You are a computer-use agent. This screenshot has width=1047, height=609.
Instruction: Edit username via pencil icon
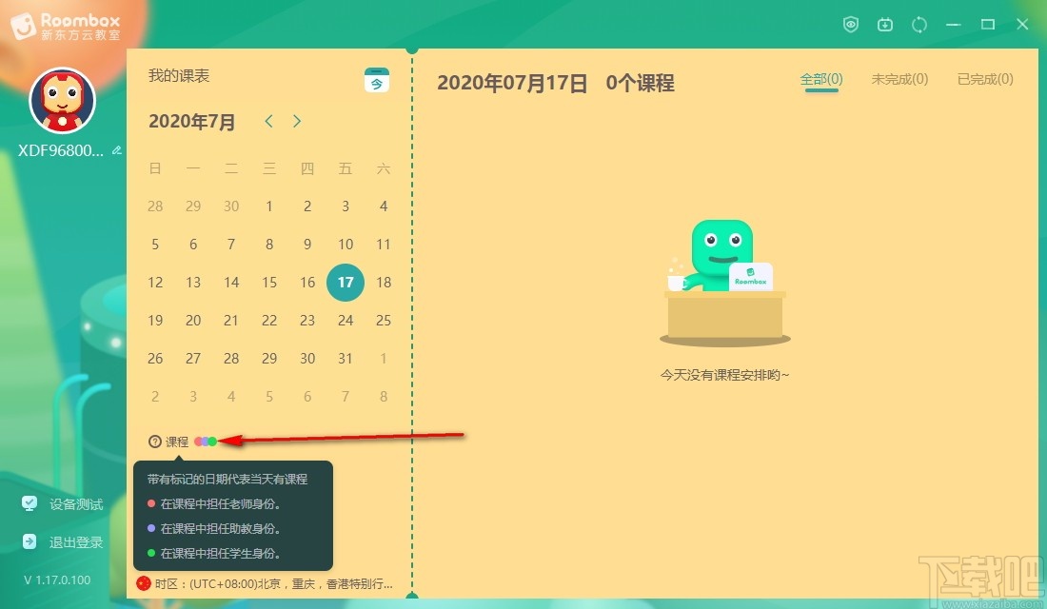tap(116, 149)
